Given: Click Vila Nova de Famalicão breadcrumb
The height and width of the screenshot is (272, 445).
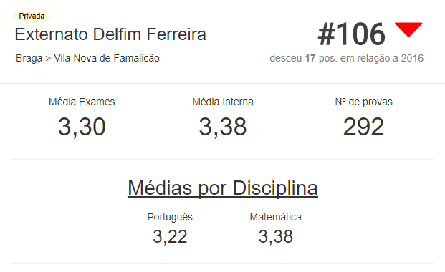Looking at the screenshot, I should point(107,58).
